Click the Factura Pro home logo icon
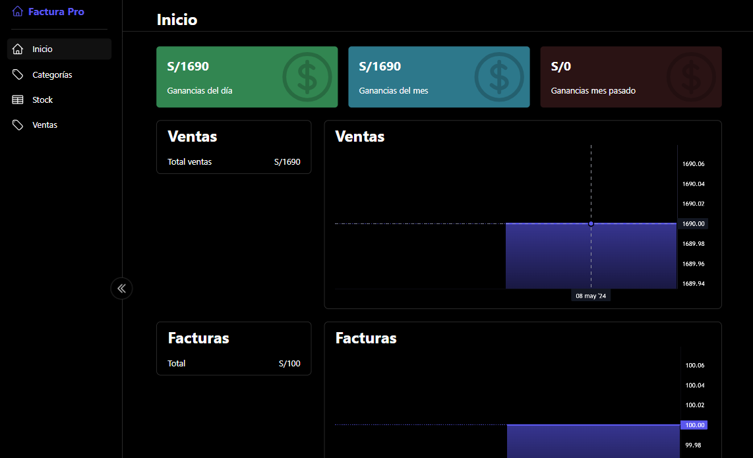The image size is (753, 458). pyautogui.click(x=18, y=11)
